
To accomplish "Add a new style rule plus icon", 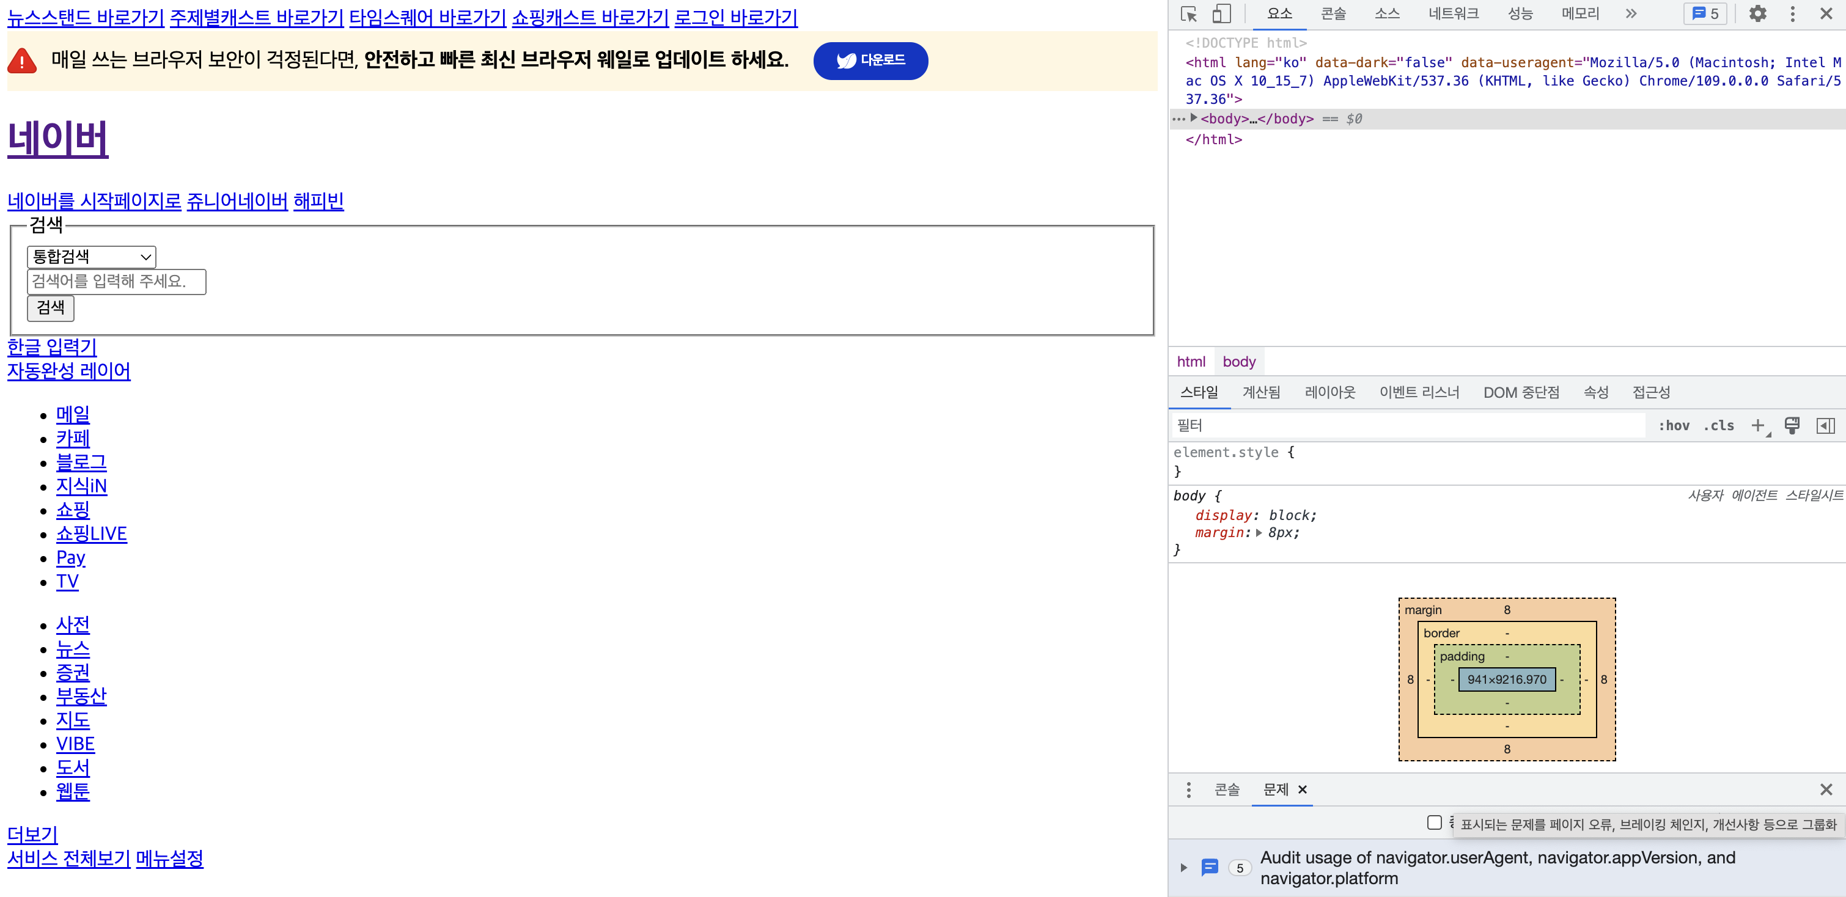I will click(1758, 425).
